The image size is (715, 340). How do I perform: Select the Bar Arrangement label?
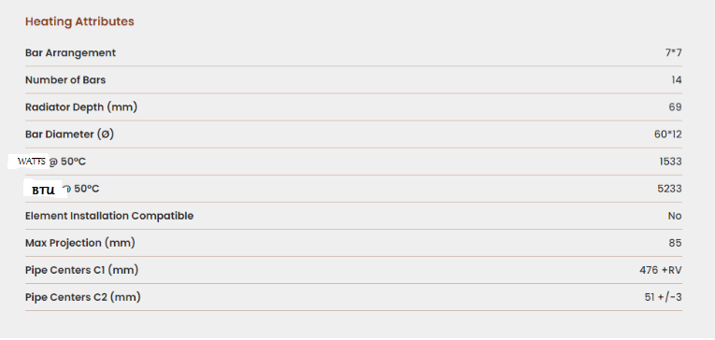coord(70,53)
